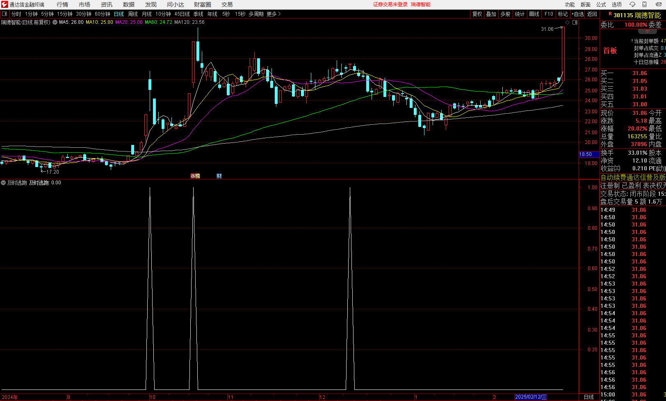Toggle the sidebar panel icon left of 分时

[5, 14]
